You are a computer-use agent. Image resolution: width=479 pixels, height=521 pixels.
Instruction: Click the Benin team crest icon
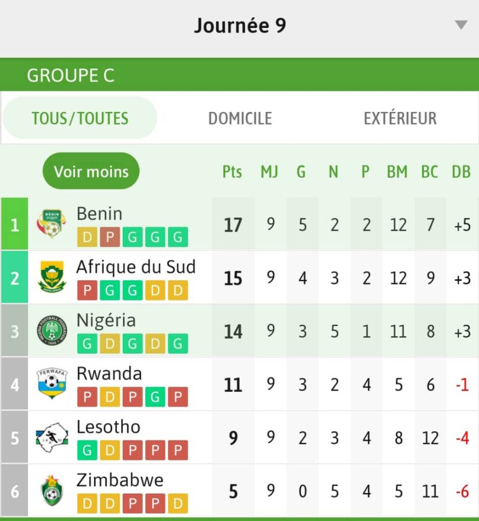(x=51, y=224)
